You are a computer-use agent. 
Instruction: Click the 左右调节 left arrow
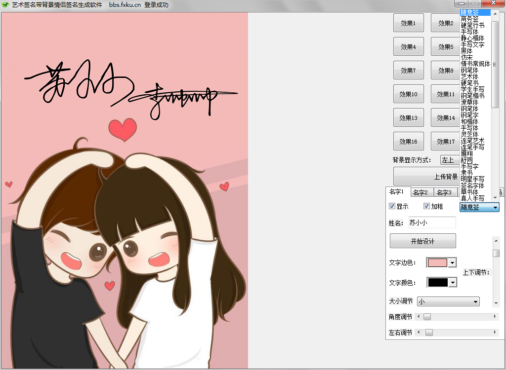[x=419, y=333]
